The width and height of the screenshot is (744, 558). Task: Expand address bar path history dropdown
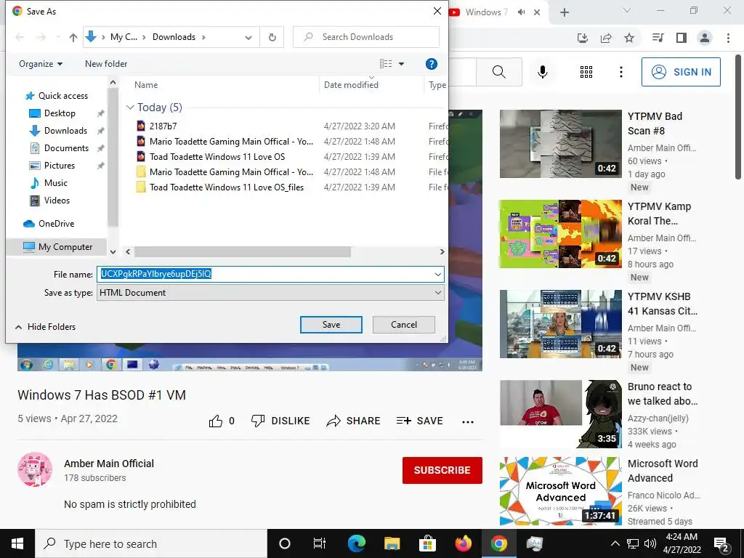tap(248, 38)
